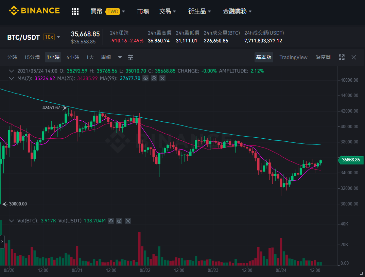365x277 pixels.
Task: Remove the Vol indicator
Action: click(x=127, y=221)
